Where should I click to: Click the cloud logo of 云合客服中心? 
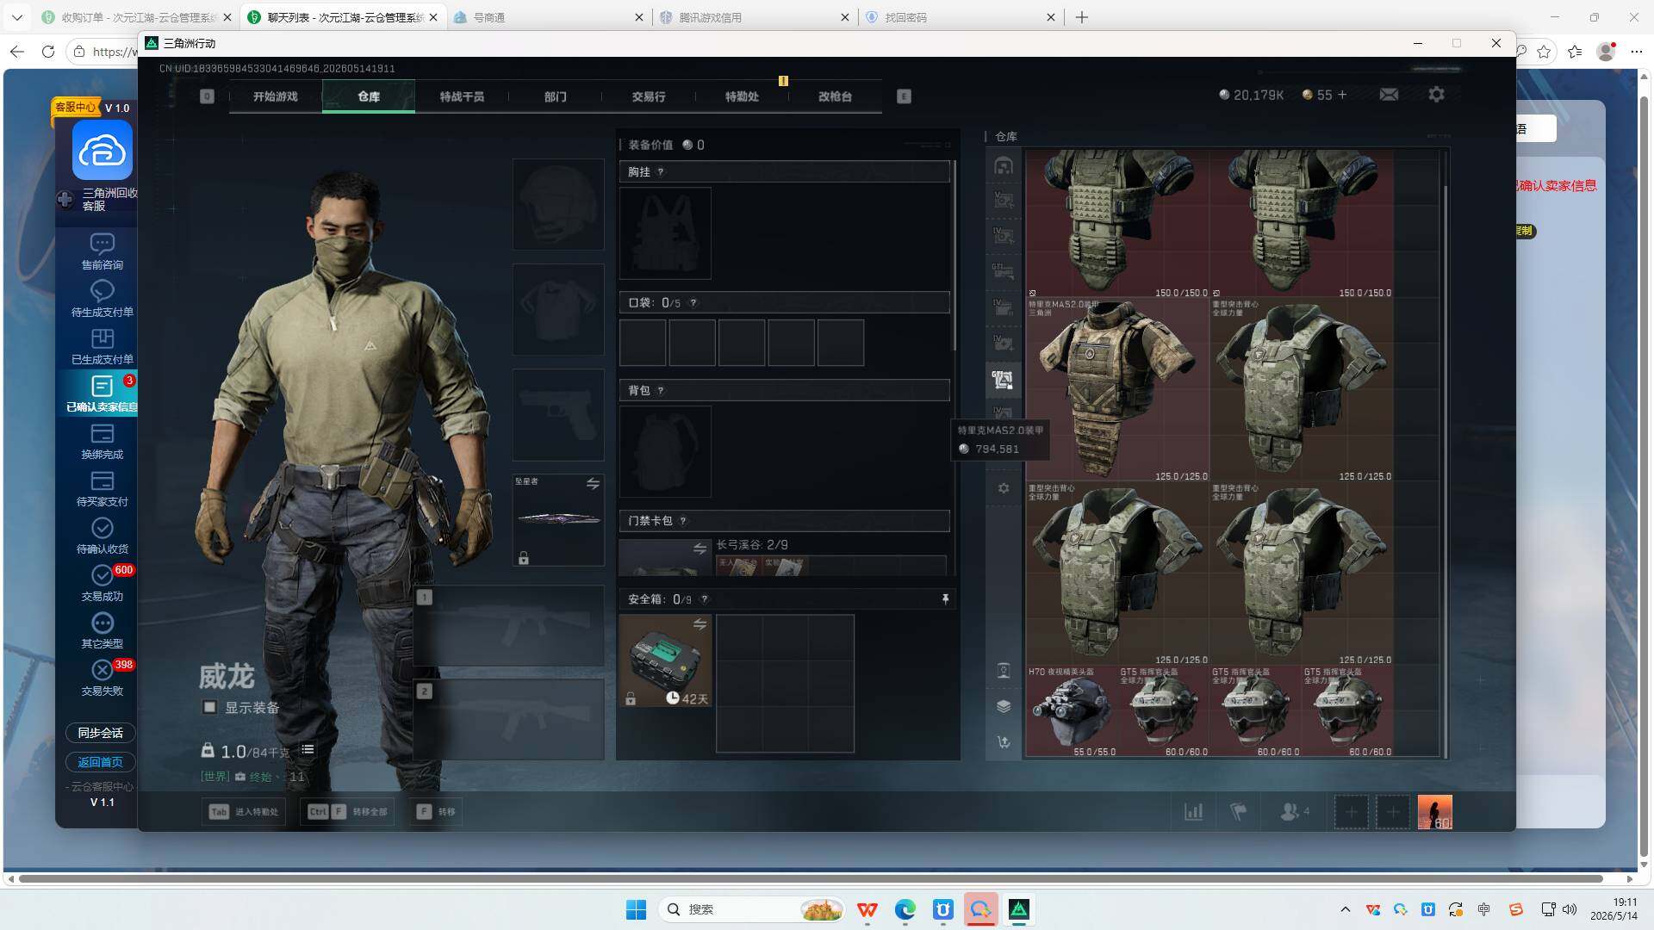click(x=102, y=151)
